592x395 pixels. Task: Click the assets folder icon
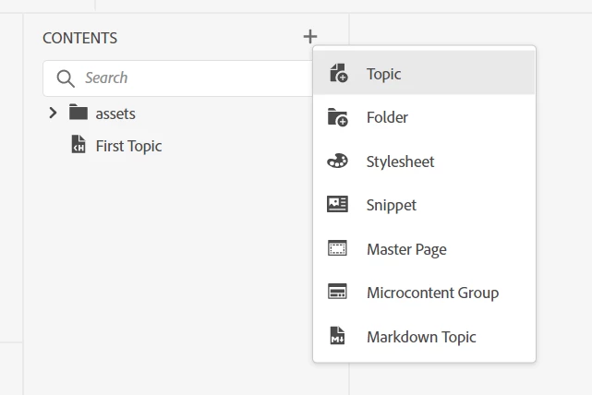click(x=79, y=114)
